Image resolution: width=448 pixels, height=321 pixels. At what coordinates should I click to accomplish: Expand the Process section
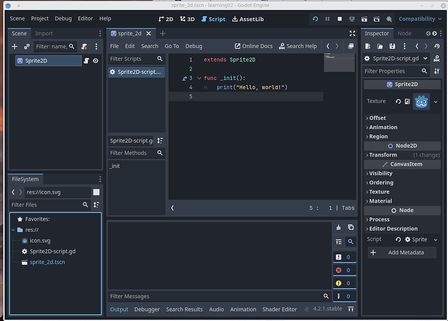click(x=402, y=220)
